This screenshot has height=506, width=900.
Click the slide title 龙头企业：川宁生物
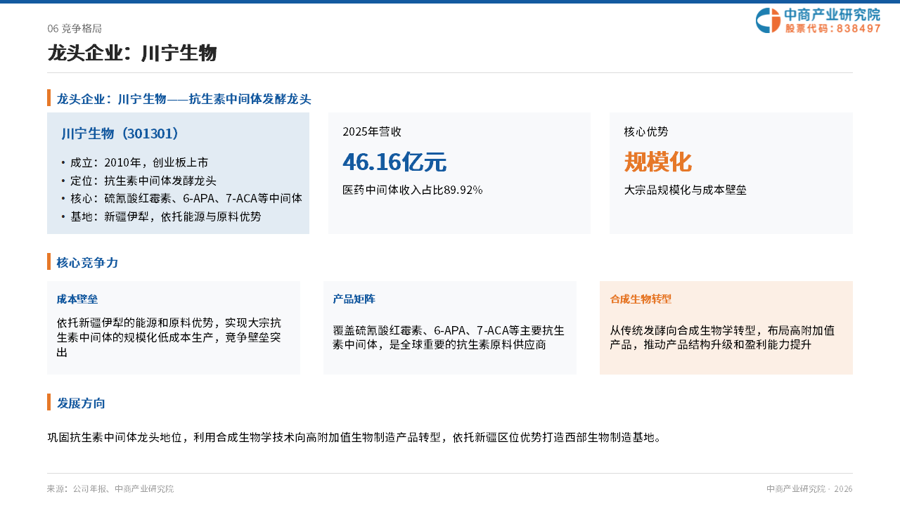tap(132, 53)
